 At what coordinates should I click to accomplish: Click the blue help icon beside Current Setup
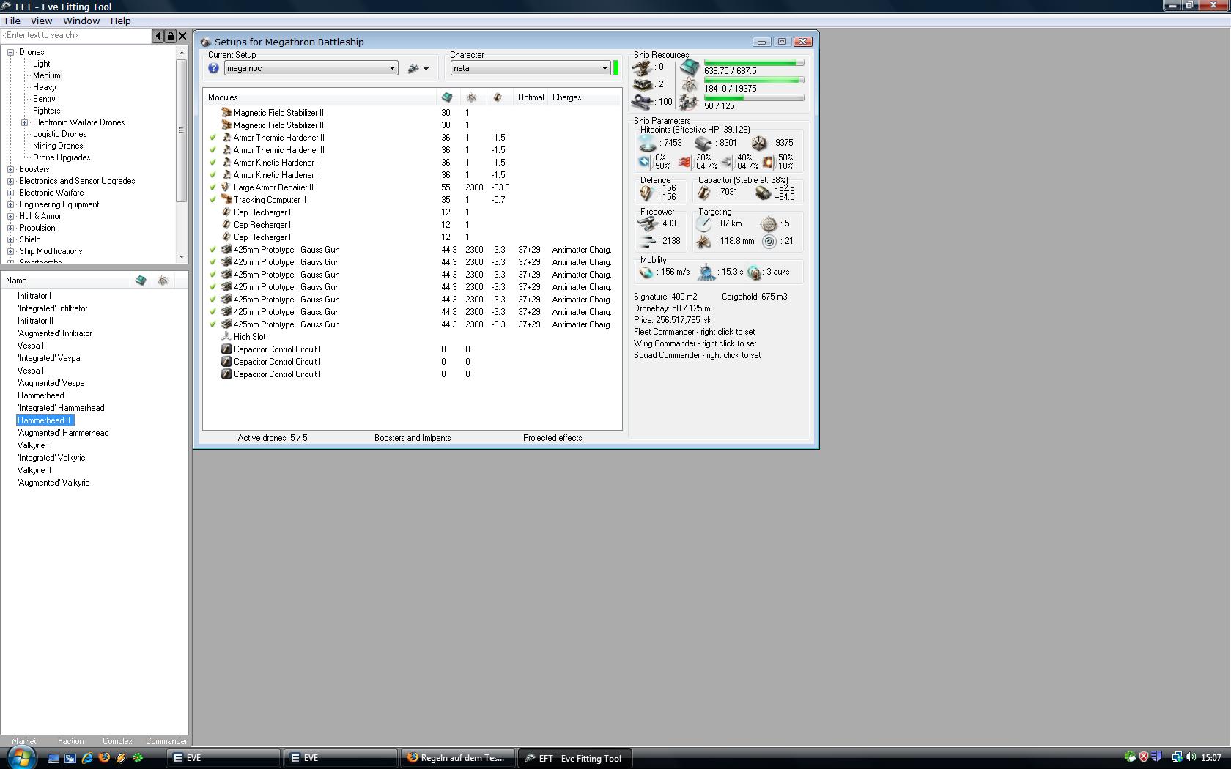coord(213,68)
